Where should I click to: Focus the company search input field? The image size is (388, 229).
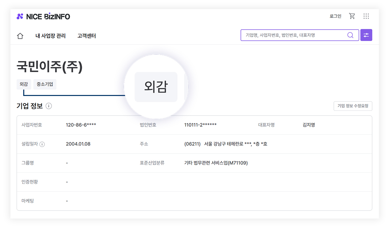point(293,35)
